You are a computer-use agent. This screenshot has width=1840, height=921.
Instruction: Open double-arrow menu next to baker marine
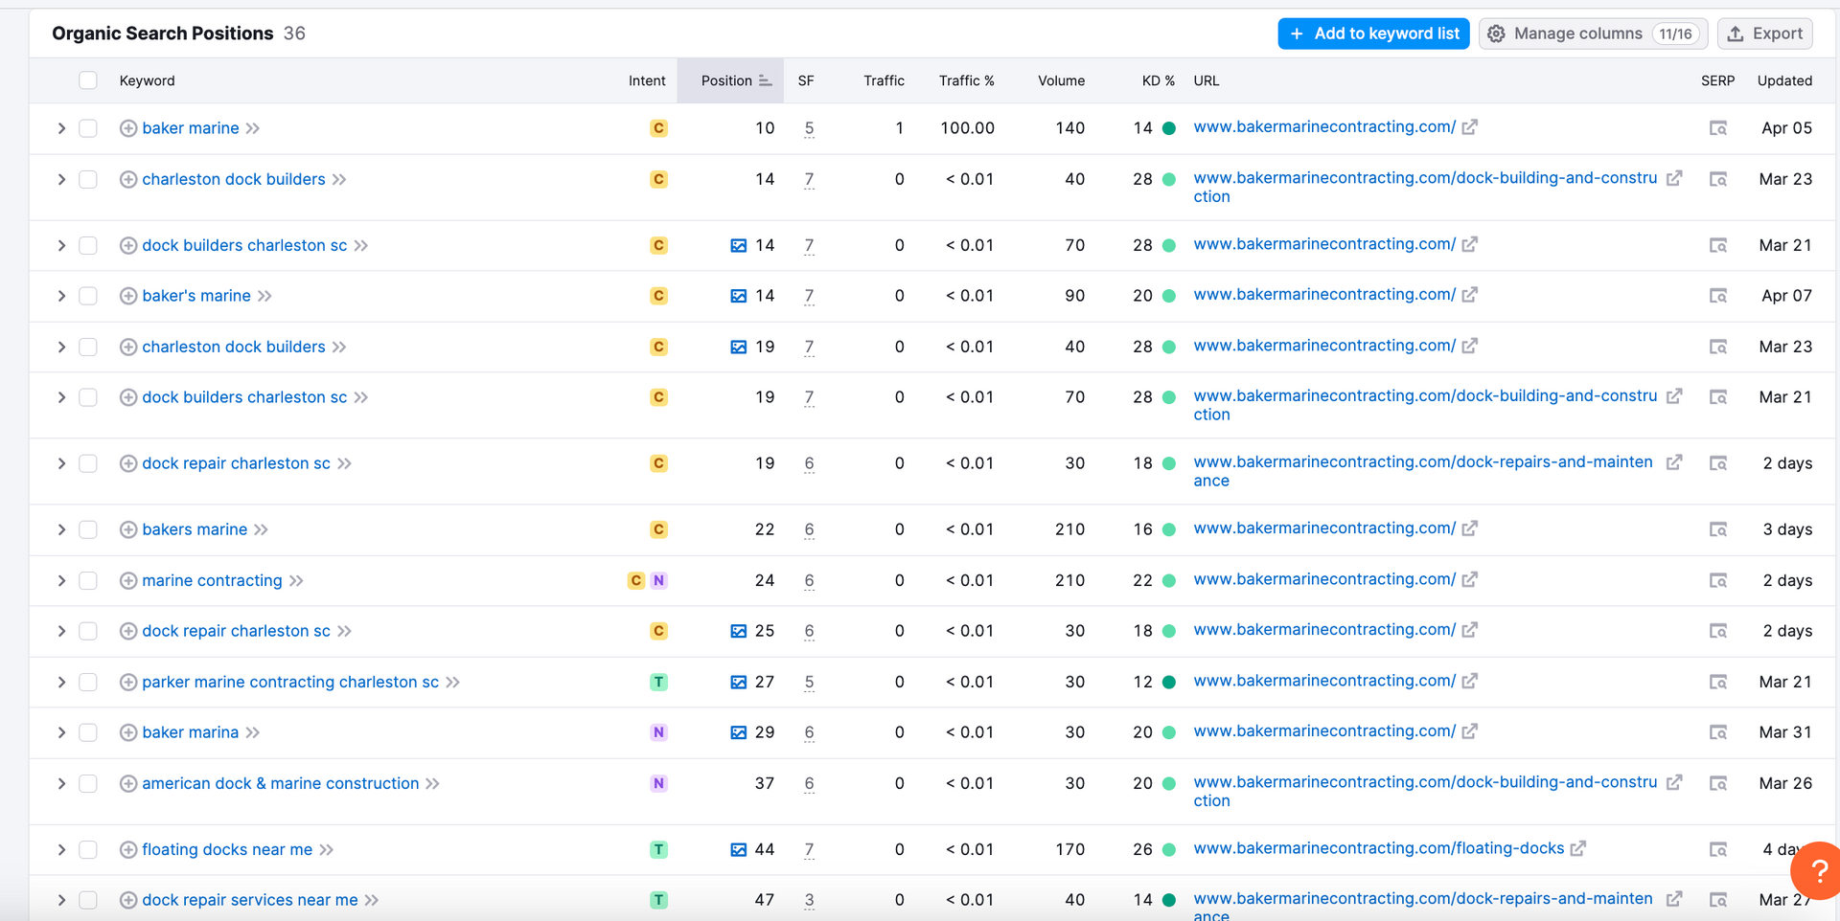pos(253,128)
